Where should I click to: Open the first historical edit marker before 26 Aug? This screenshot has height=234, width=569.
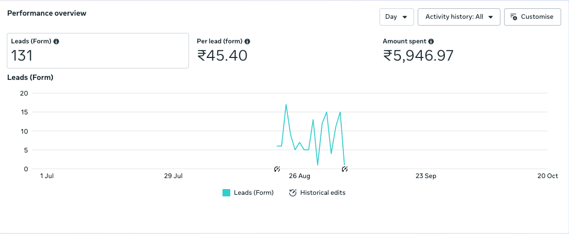pos(277,169)
